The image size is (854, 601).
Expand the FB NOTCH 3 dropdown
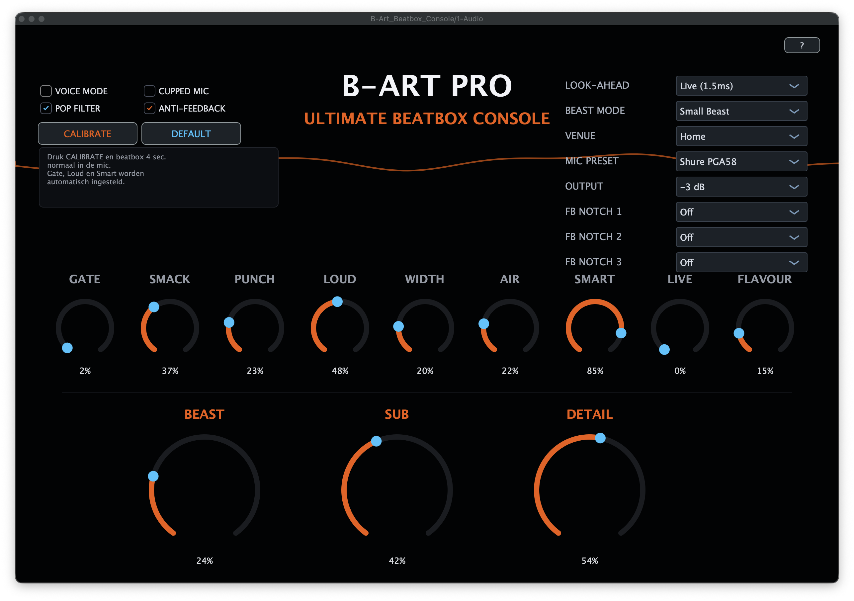pyautogui.click(x=741, y=262)
